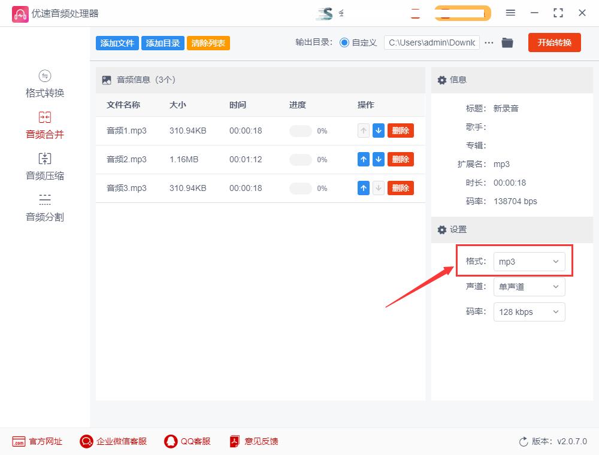Open the hamburger menu in title bar

pyautogui.click(x=511, y=13)
